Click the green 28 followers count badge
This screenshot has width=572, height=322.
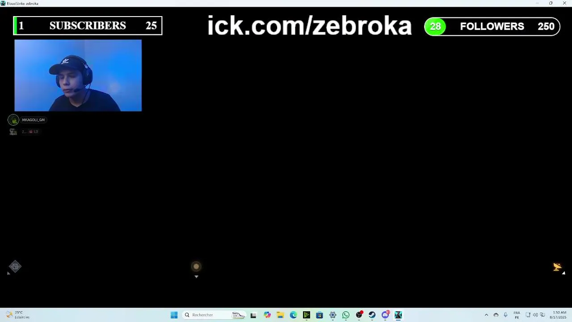[435, 26]
